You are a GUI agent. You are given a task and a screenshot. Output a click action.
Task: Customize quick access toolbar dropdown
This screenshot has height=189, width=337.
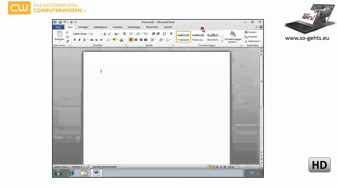(76, 22)
